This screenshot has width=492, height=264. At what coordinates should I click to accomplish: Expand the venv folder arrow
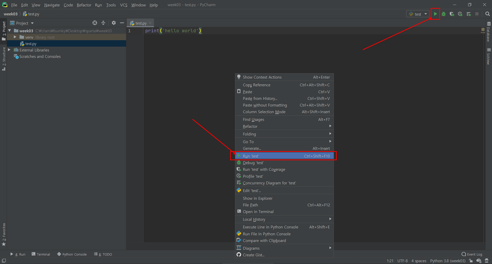[x=15, y=37]
